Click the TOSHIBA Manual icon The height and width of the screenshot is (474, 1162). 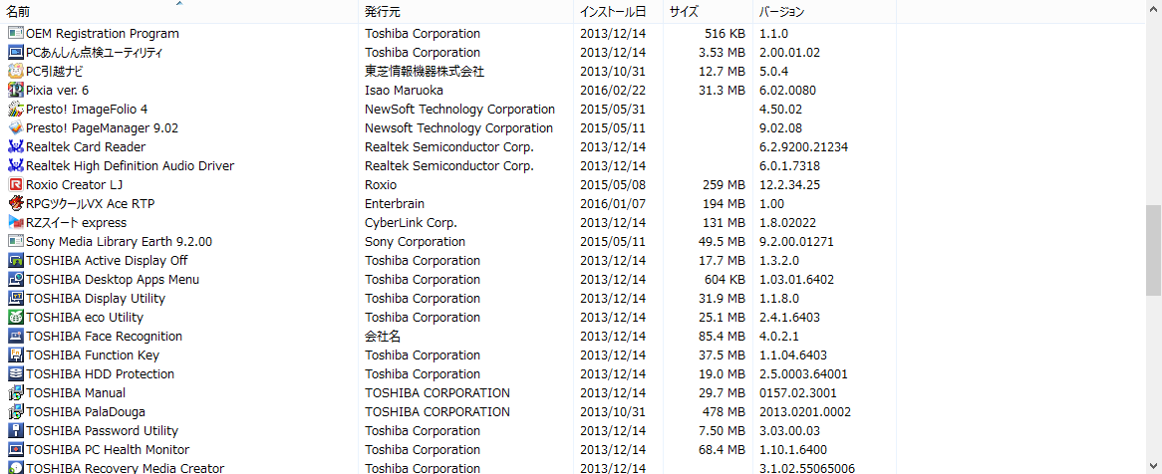(15, 392)
